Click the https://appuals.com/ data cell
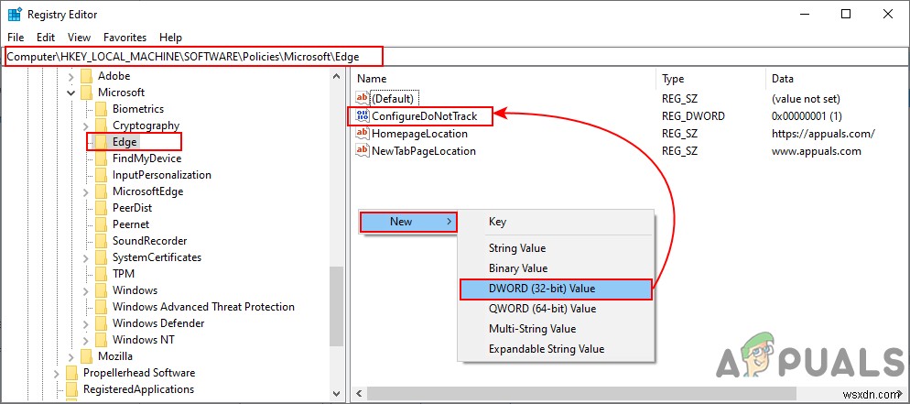This screenshot has width=910, height=404. coord(823,134)
